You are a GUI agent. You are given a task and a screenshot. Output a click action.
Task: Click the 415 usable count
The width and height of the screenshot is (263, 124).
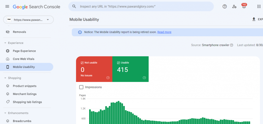[x=123, y=70]
